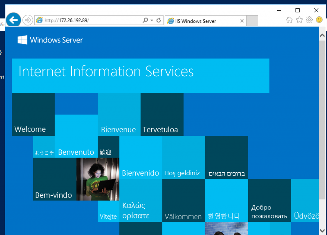Click the scroll down arrow on the scrollbar
Screen dimensions: 327x235
pos(322,231)
